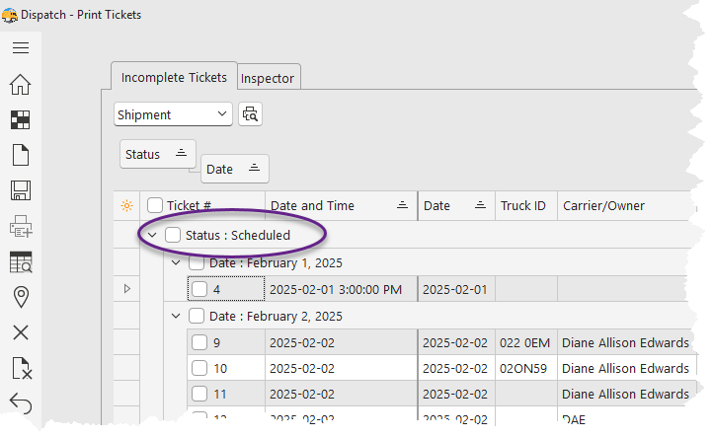This screenshot has height=438, width=714.
Task: Check the Status : Scheduled group checkbox
Action: (x=173, y=235)
